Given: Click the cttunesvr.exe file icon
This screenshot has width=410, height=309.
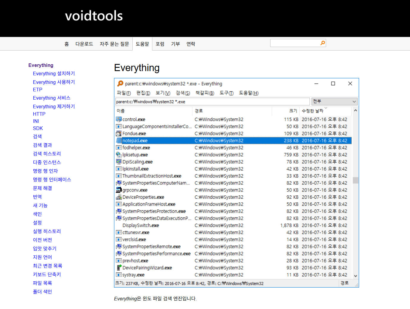Looking at the screenshot, I should click(119, 233).
